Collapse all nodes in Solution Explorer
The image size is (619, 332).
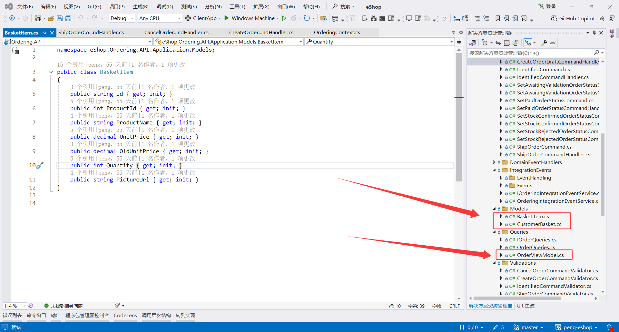(x=507, y=43)
